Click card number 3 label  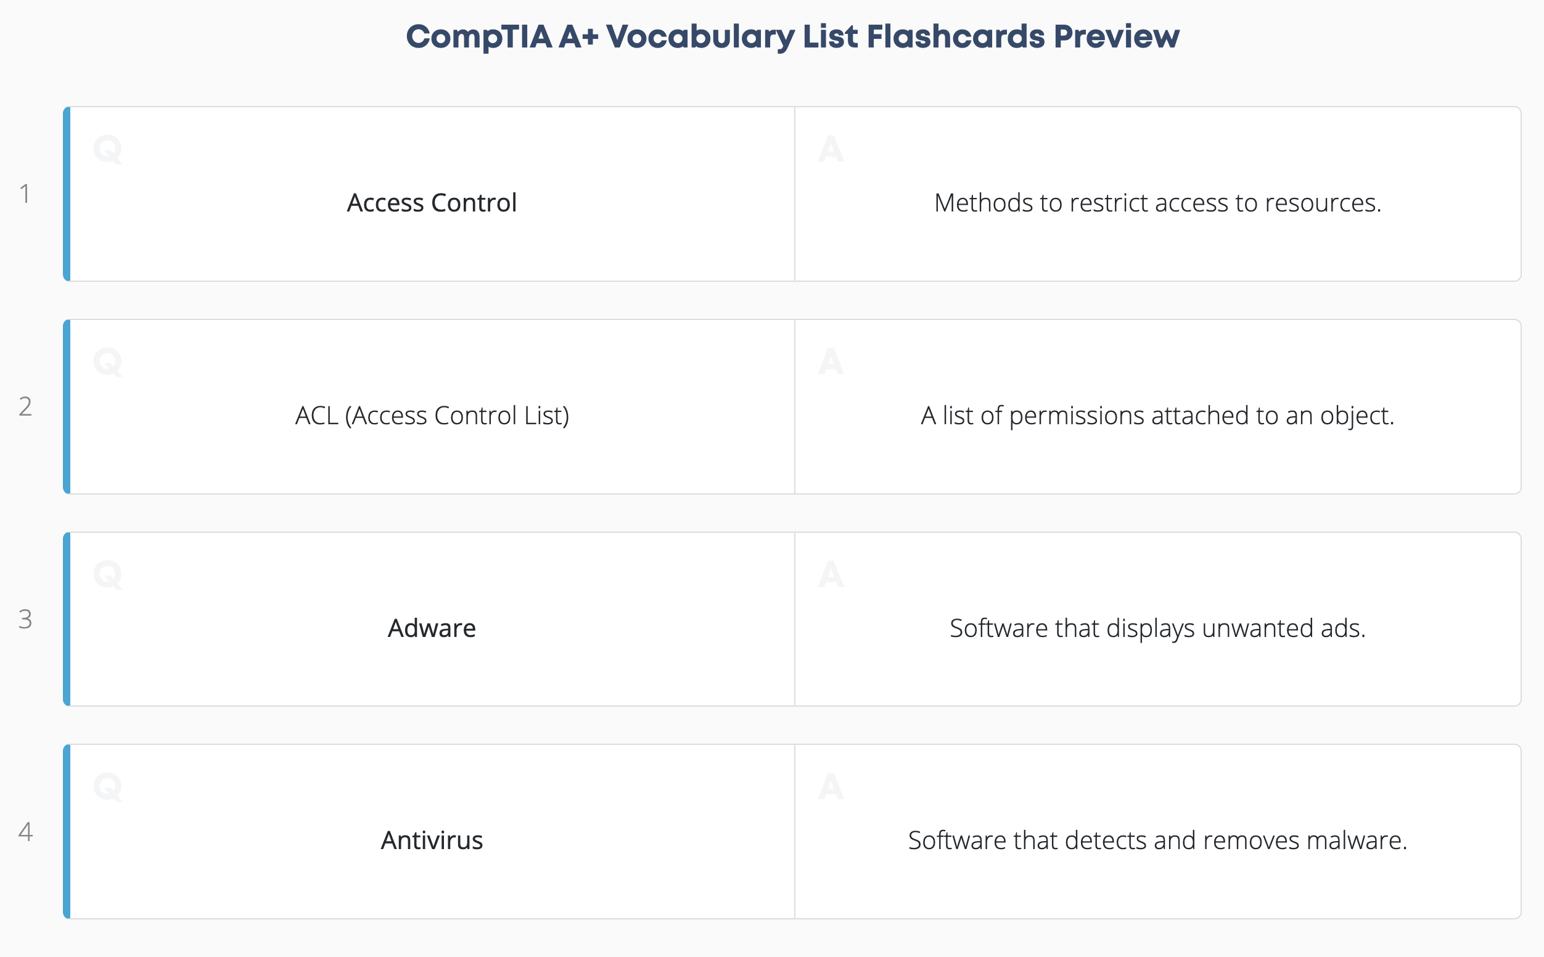[25, 619]
